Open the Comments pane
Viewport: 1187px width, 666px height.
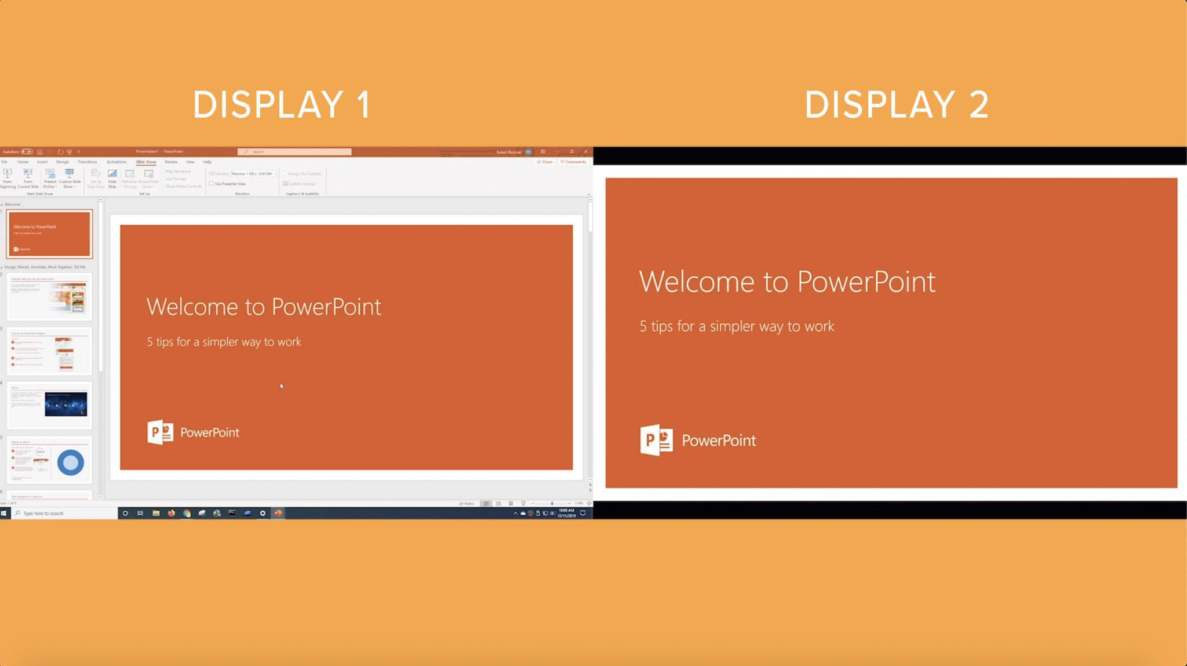[x=574, y=162]
